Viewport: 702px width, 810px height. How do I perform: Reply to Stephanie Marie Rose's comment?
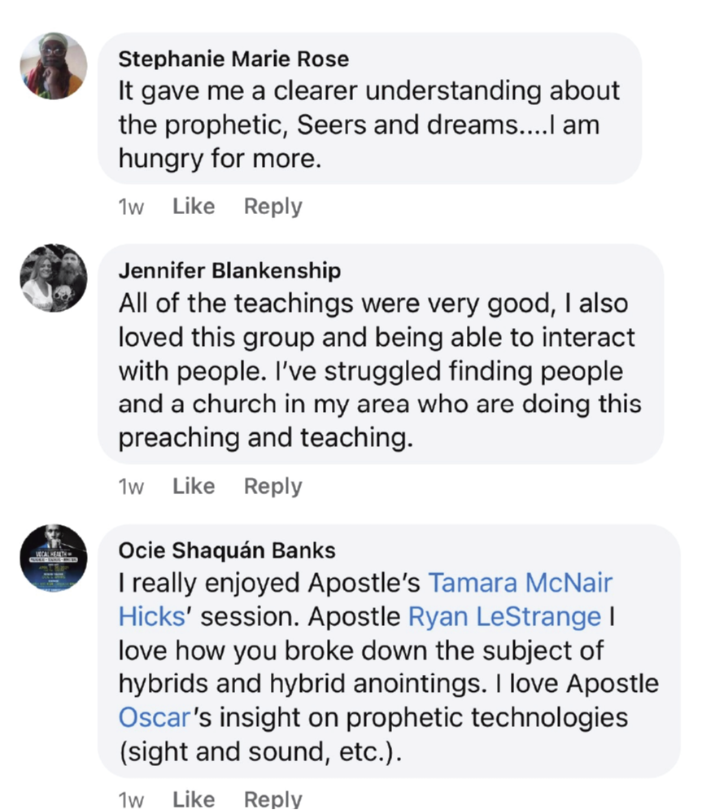(x=273, y=207)
